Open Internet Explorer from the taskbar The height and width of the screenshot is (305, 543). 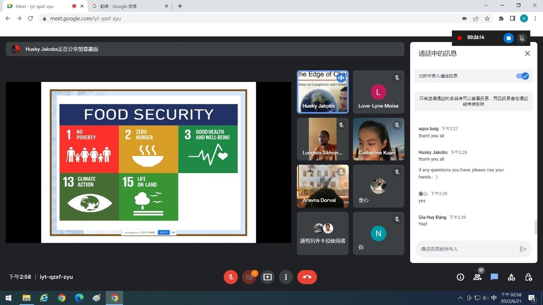[x=44, y=298]
